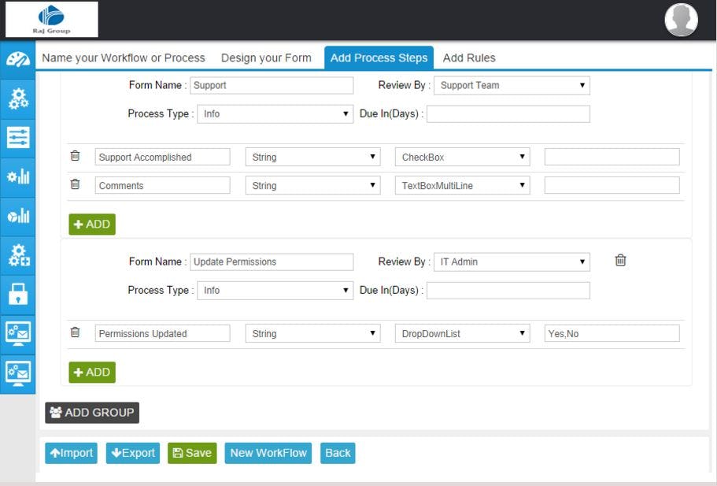
Task: Delete the Support Accomplished field row
Action: tap(76, 156)
